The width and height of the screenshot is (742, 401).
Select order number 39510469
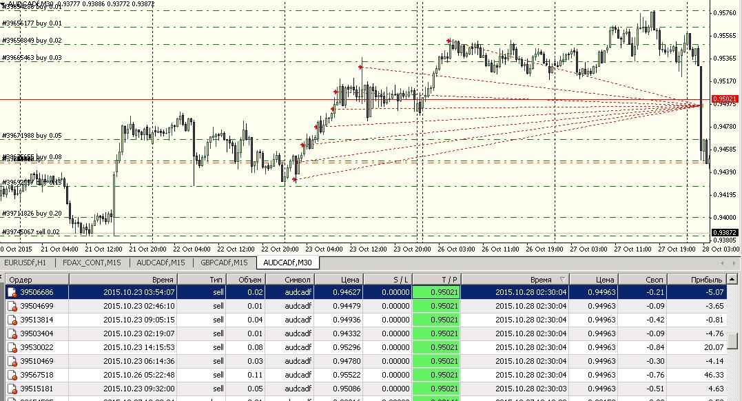point(37,361)
